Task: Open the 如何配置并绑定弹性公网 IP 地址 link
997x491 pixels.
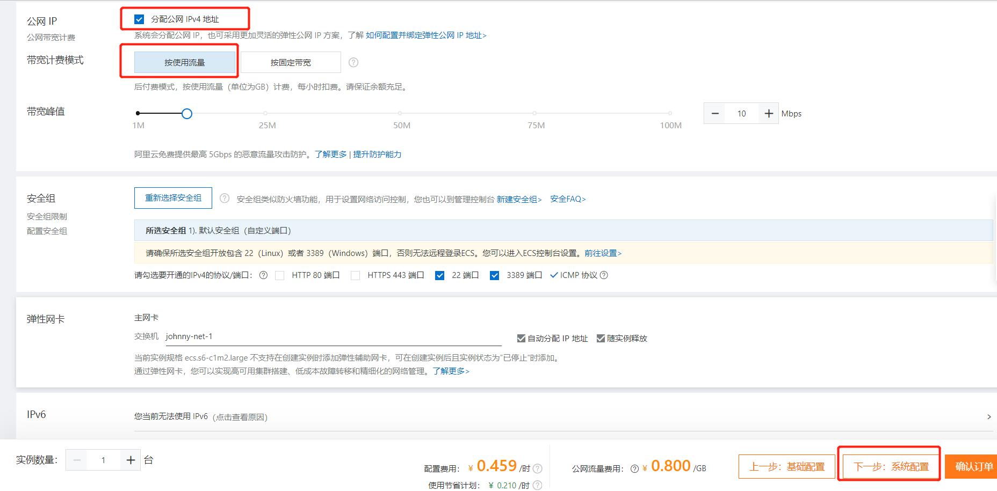Action: (426, 35)
